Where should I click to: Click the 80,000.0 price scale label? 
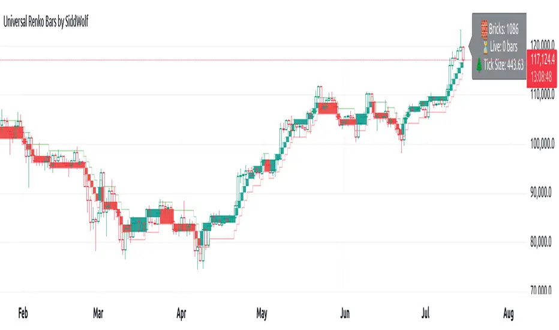coord(543,242)
